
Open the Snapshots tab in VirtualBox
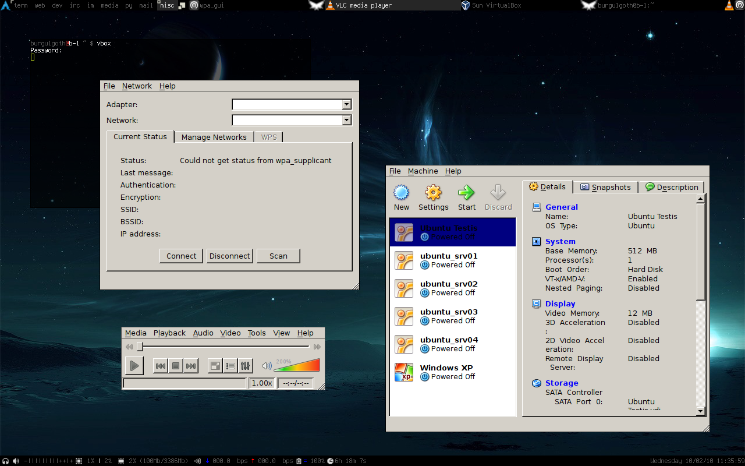[605, 187]
